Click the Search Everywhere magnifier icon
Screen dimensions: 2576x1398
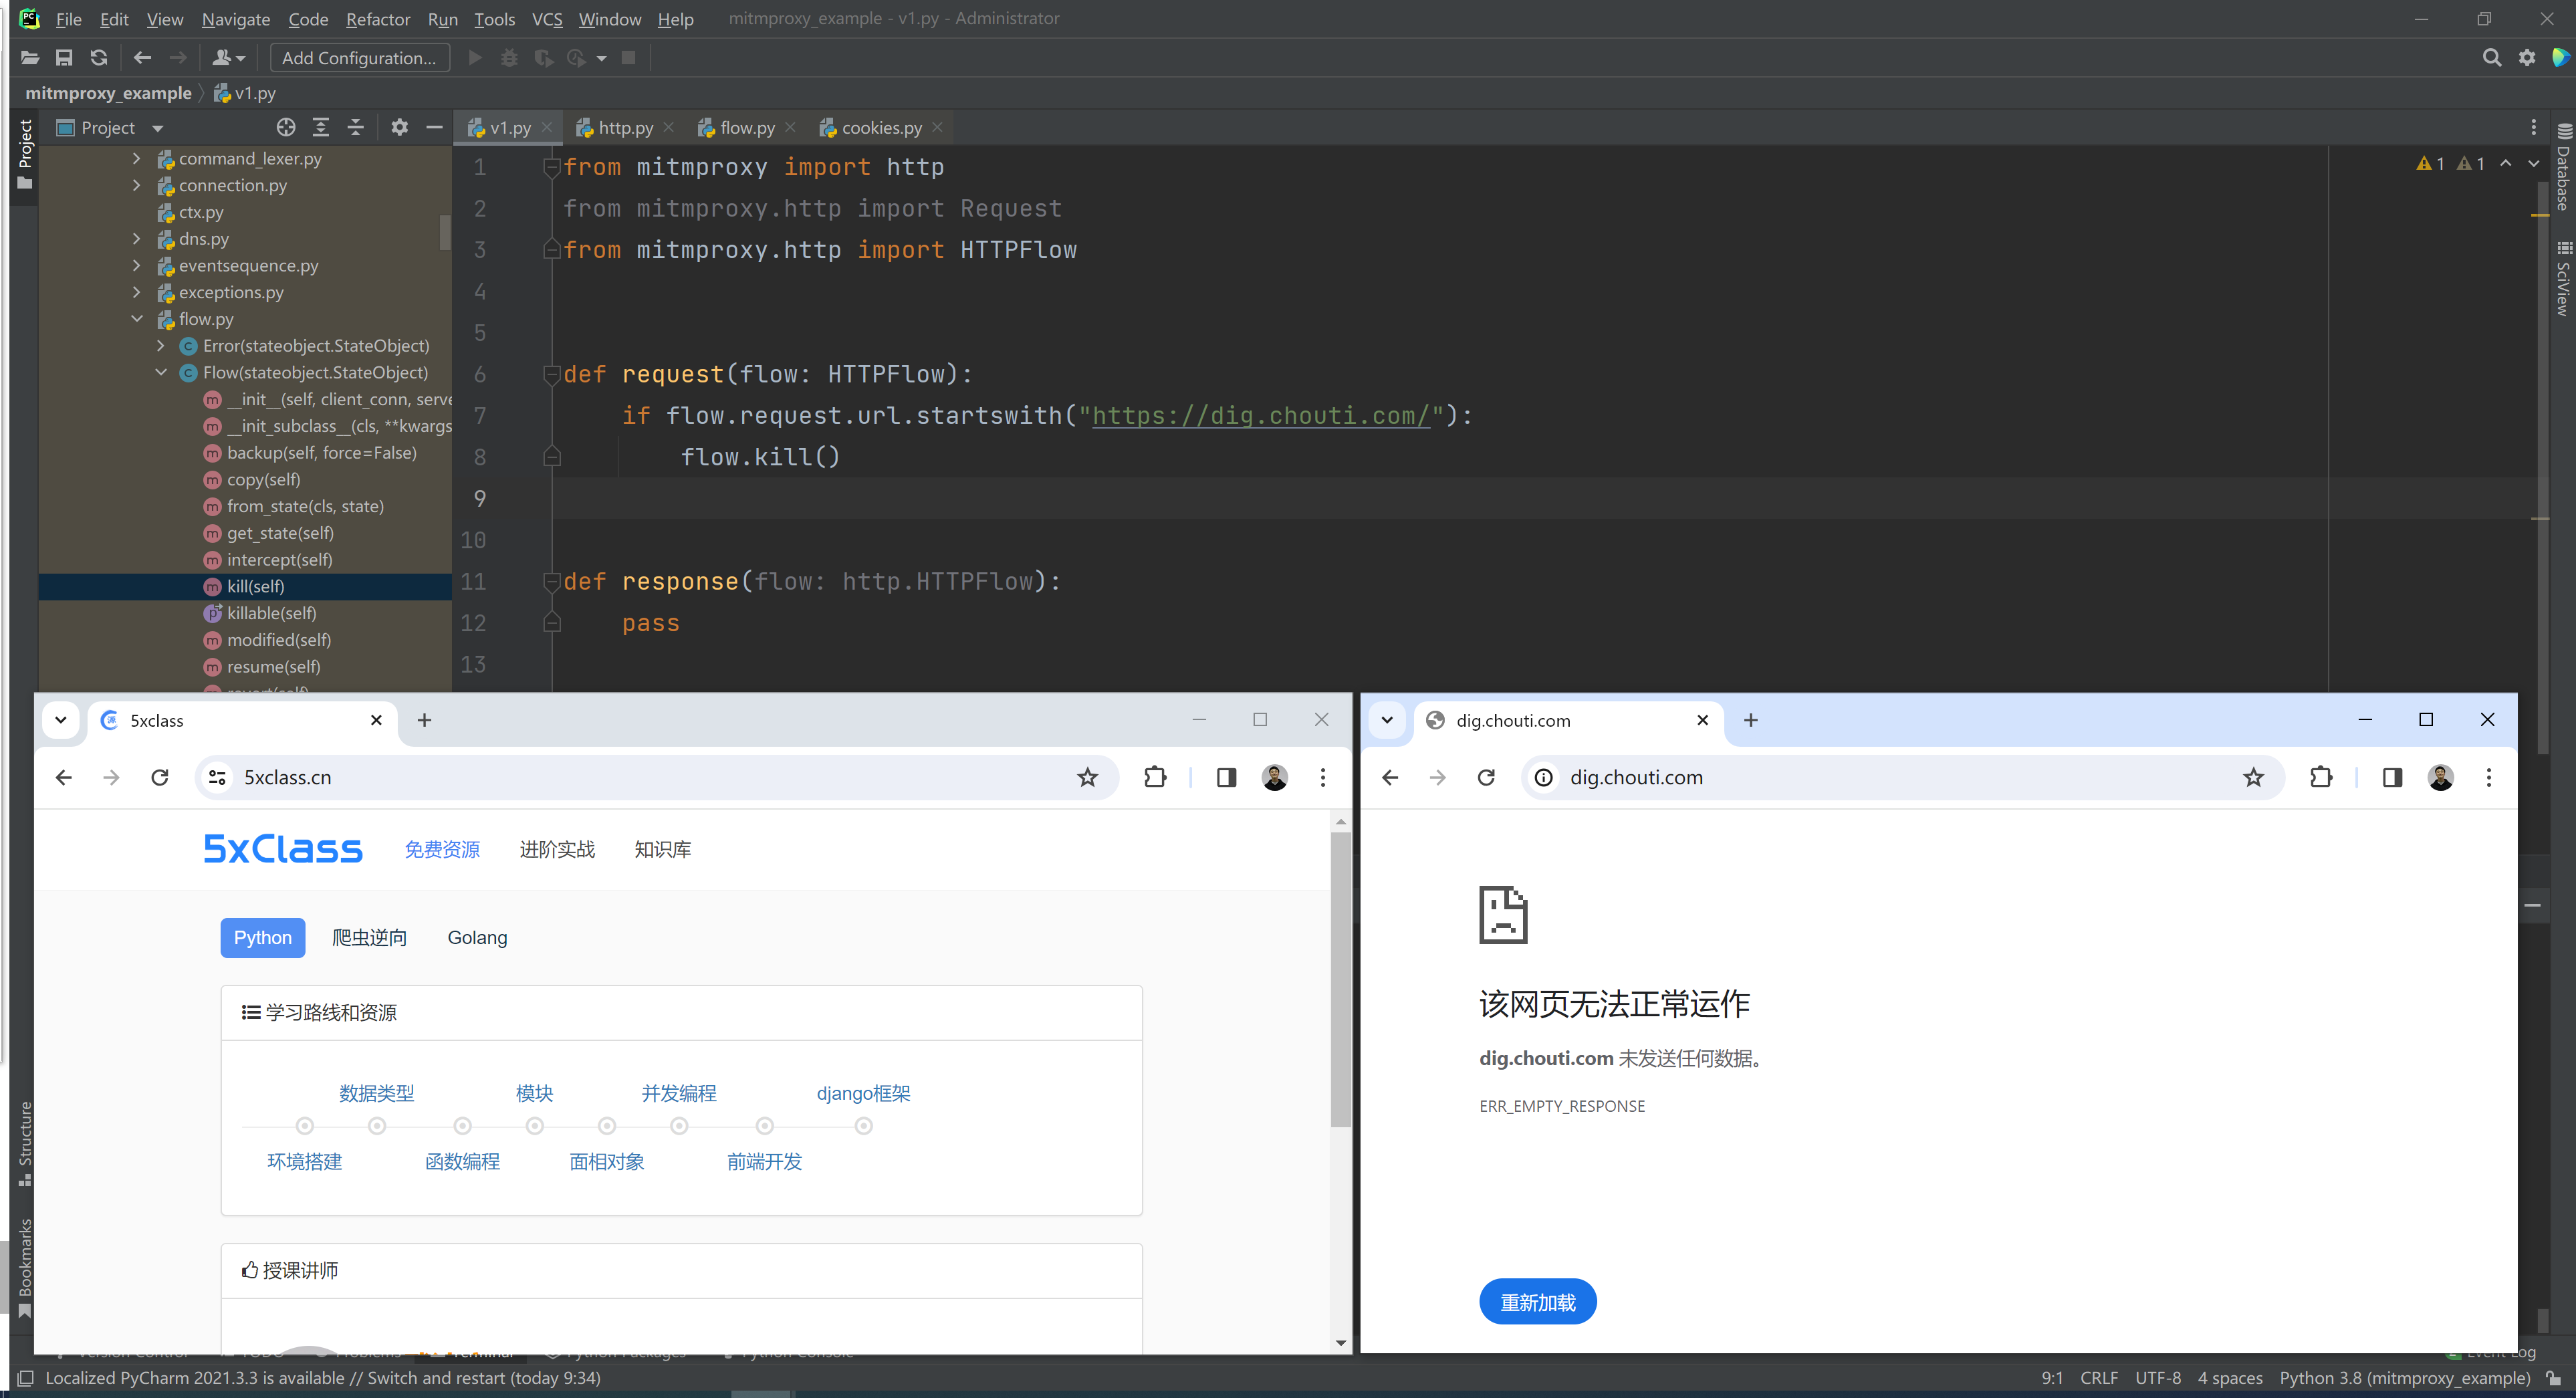[x=2491, y=58]
